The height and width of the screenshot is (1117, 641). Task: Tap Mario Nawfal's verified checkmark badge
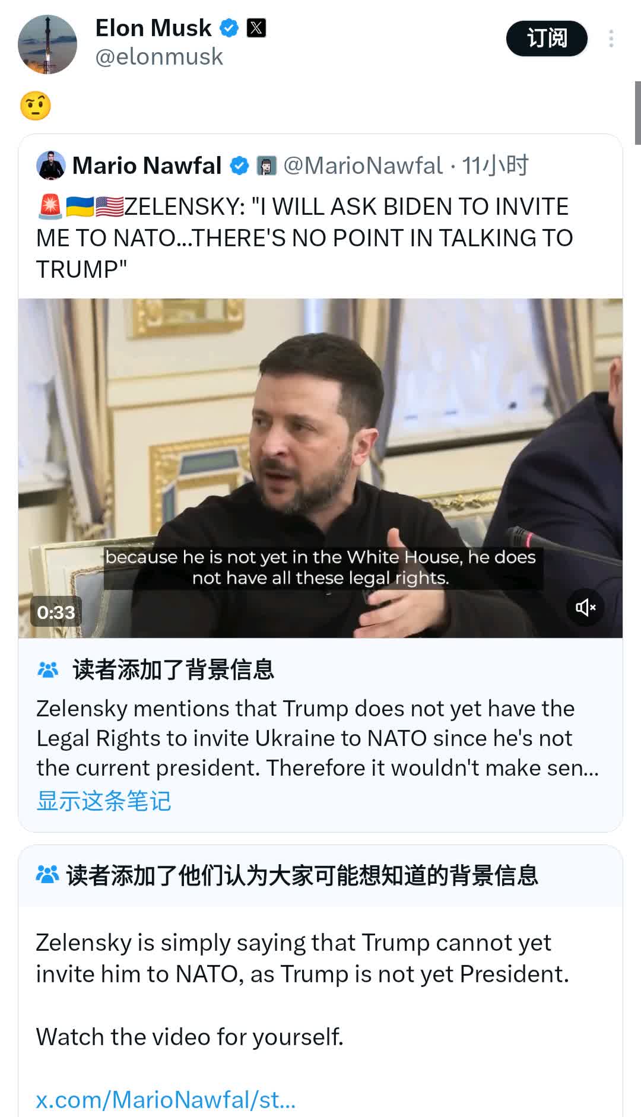click(239, 166)
